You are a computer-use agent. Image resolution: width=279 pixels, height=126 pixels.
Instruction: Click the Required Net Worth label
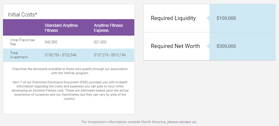[175, 46]
